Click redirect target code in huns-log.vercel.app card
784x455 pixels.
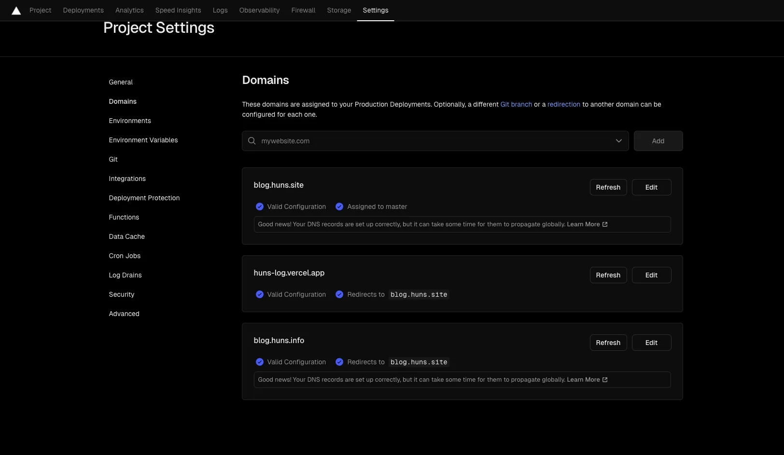point(419,294)
